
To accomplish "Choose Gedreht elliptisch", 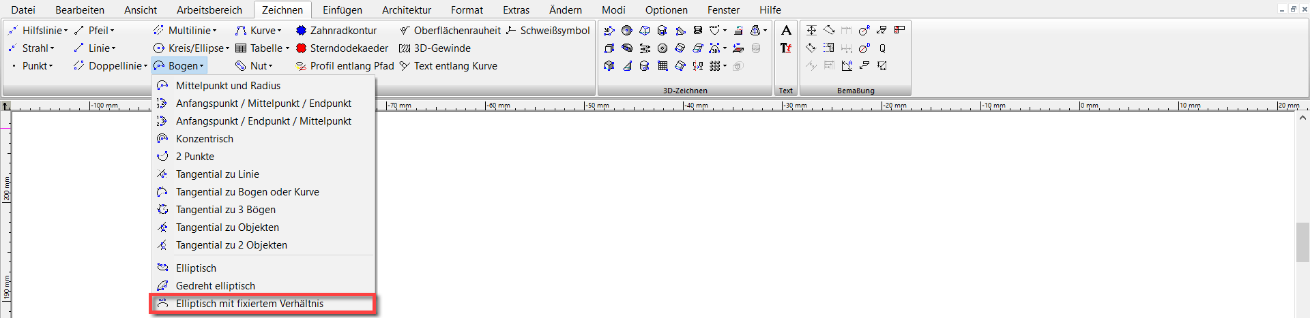I will tap(263, 286).
